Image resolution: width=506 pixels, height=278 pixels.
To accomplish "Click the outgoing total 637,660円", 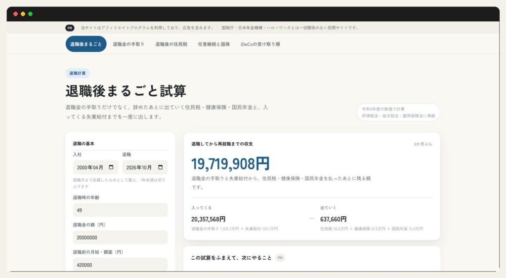I will click(334, 219).
